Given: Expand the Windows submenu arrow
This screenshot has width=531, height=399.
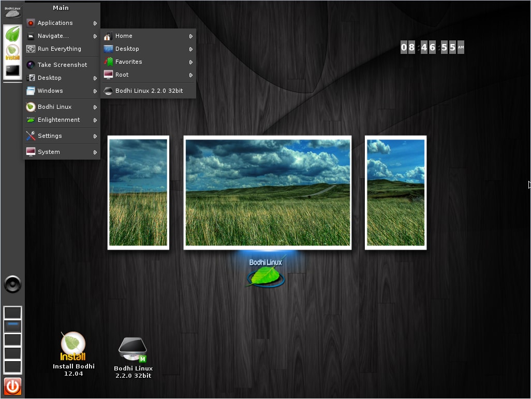Looking at the screenshot, I should (x=95, y=91).
